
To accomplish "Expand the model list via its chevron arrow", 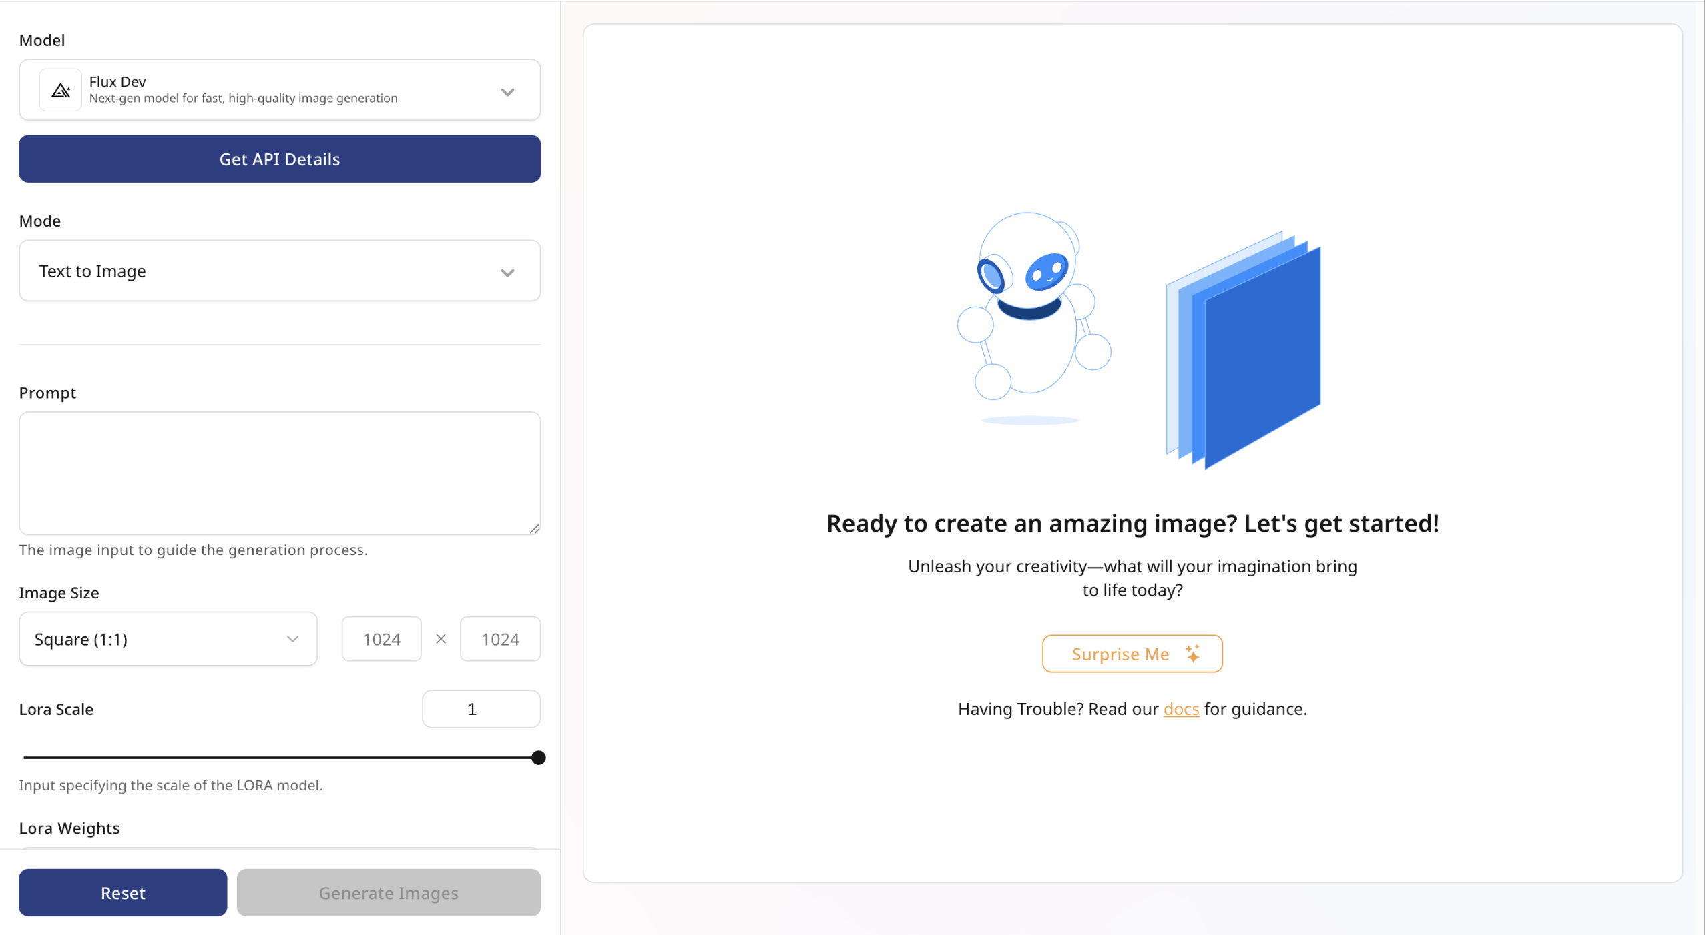I will (x=507, y=92).
